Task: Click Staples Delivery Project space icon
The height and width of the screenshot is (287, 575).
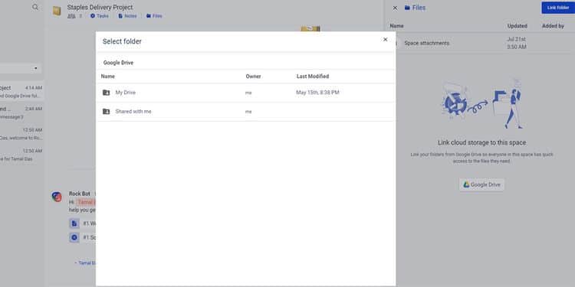Action: coord(57,11)
